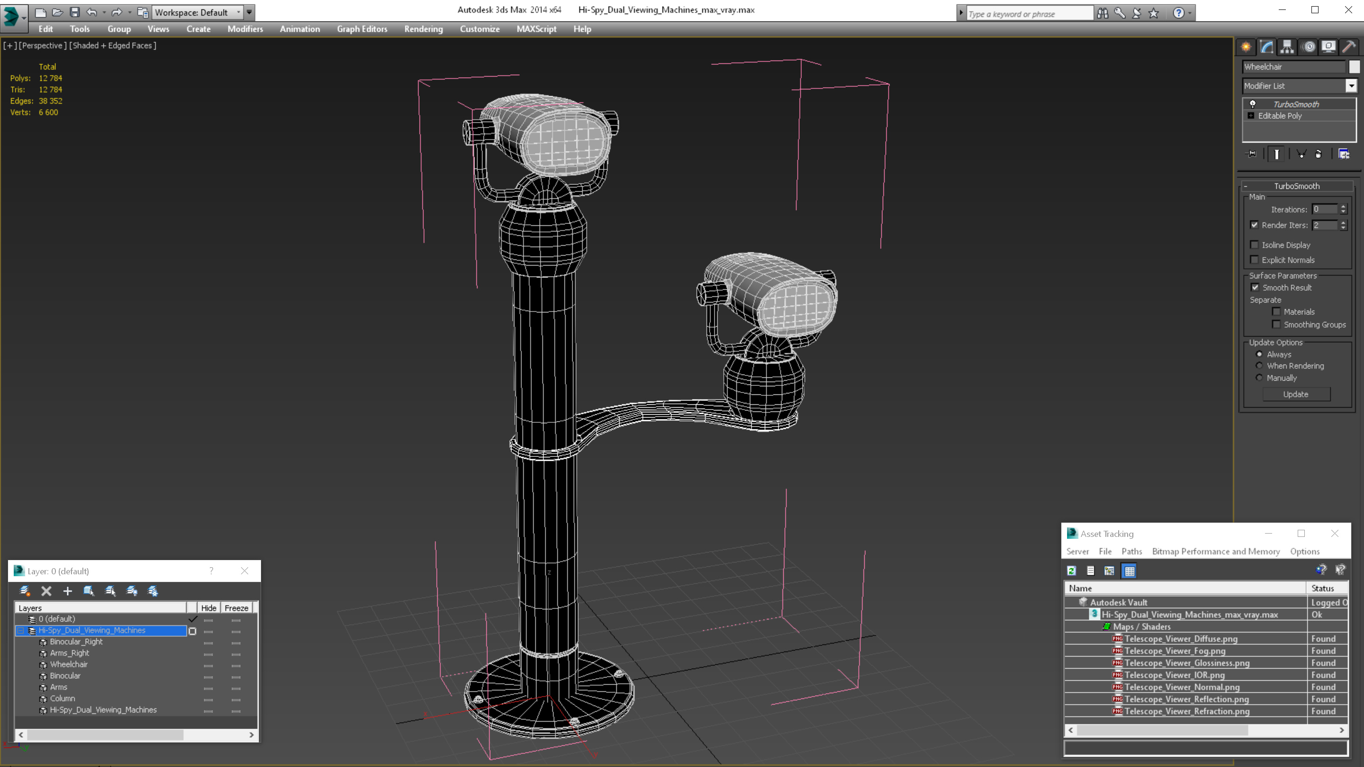Screen dimensions: 1364x767
Task: Open the Rendering menu
Action: click(423, 29)
